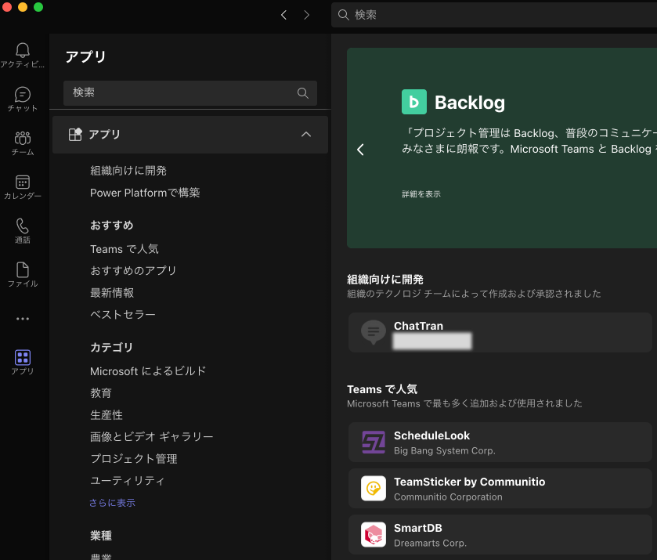
Task: Open the 通話 phone icon
Action: click(23, 226)
